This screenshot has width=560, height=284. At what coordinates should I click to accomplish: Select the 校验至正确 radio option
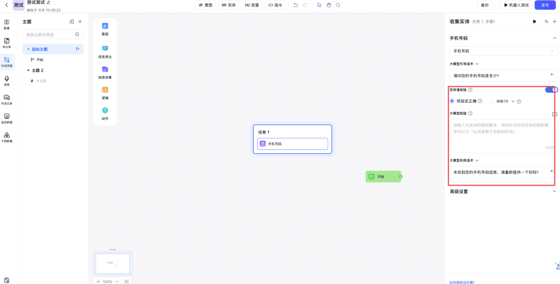click(452, 101)
